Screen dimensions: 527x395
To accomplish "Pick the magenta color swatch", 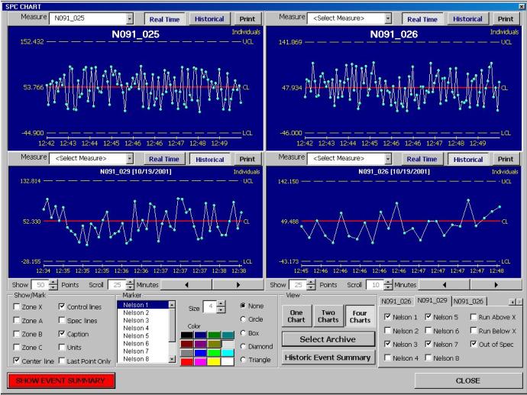I will coord(200,361).
